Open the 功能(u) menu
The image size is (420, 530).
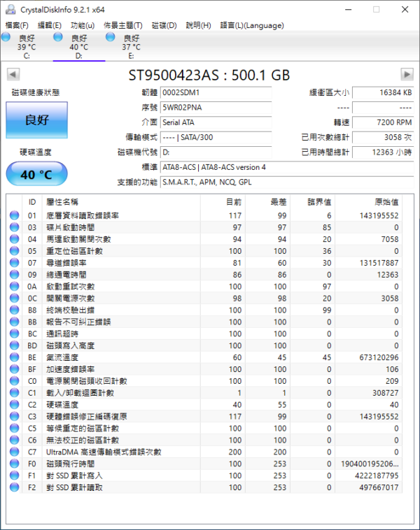(x=83, y=25)
